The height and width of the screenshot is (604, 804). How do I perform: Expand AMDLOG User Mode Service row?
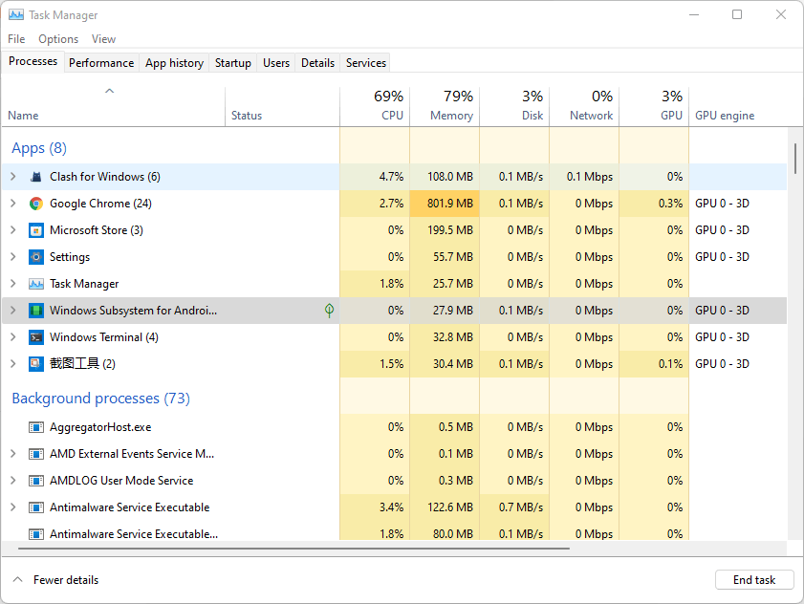click(x=13, y=480)
